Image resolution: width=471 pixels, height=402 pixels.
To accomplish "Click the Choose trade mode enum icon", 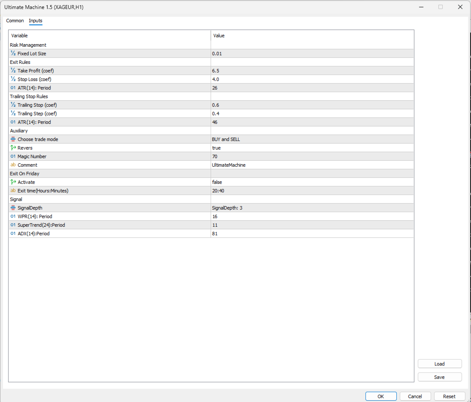I will [13, 139].
